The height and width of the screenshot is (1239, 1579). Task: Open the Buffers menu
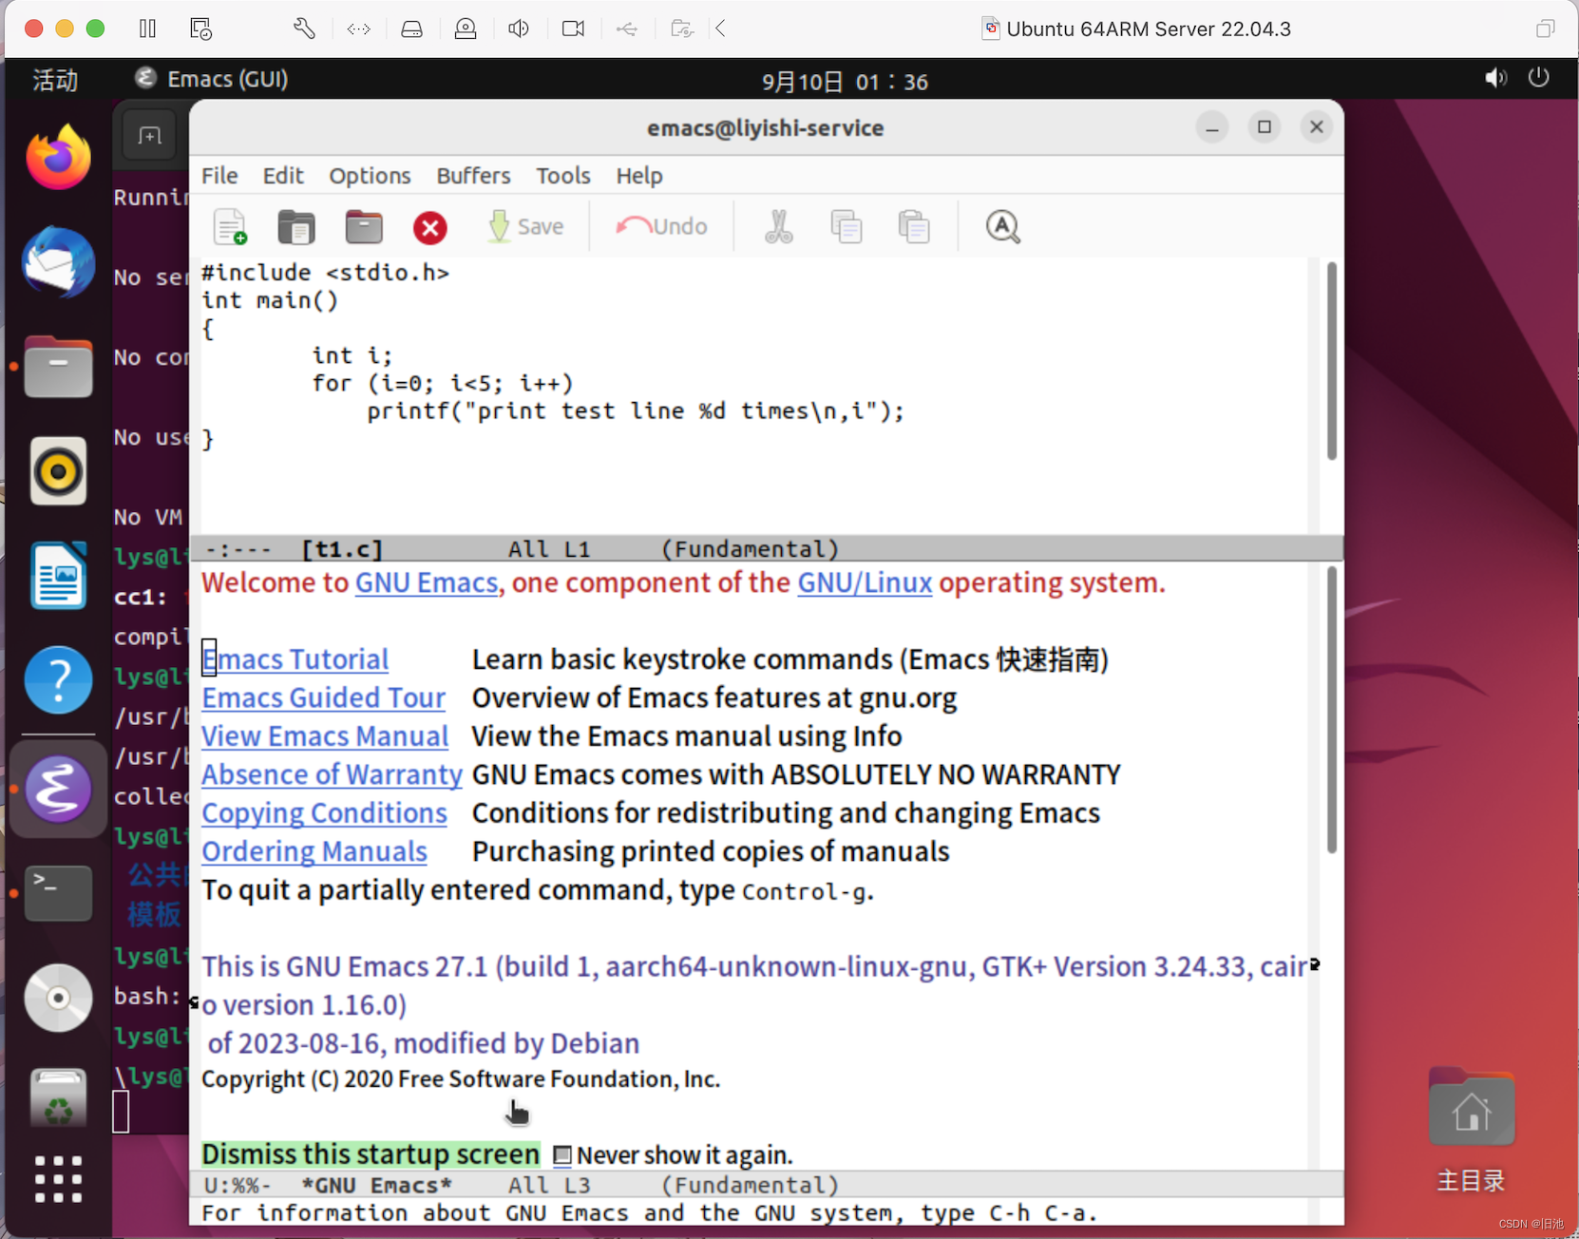473,176
